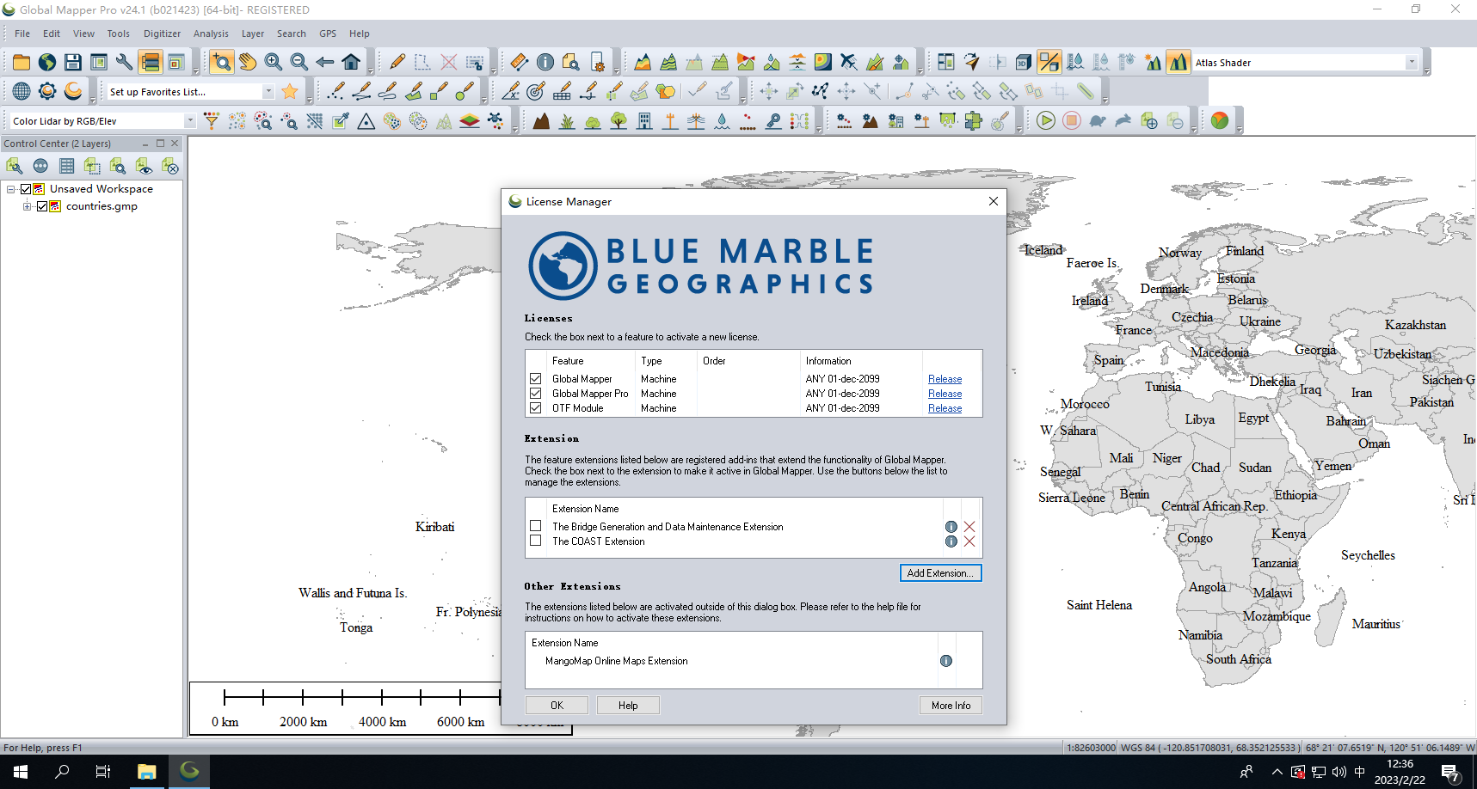The width and height of the screenshot is (1477, 789).
Task: Open the Digitizer menu
Action: (x=162, y=34)
